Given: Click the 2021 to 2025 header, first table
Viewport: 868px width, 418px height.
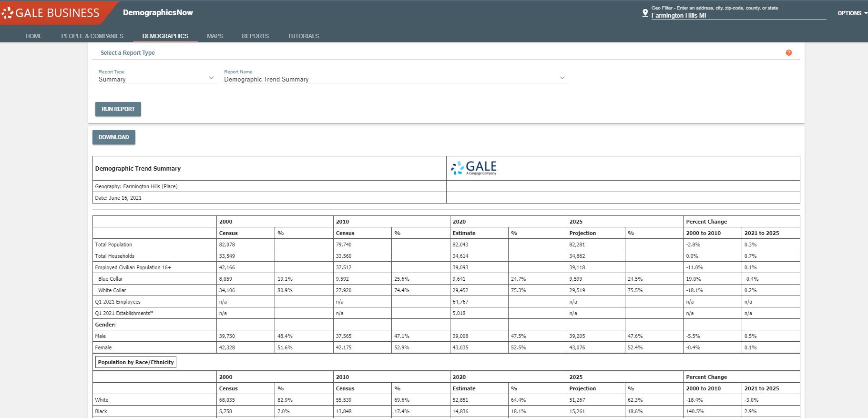Looking at the screenshot, I should [x=762, y=233].
